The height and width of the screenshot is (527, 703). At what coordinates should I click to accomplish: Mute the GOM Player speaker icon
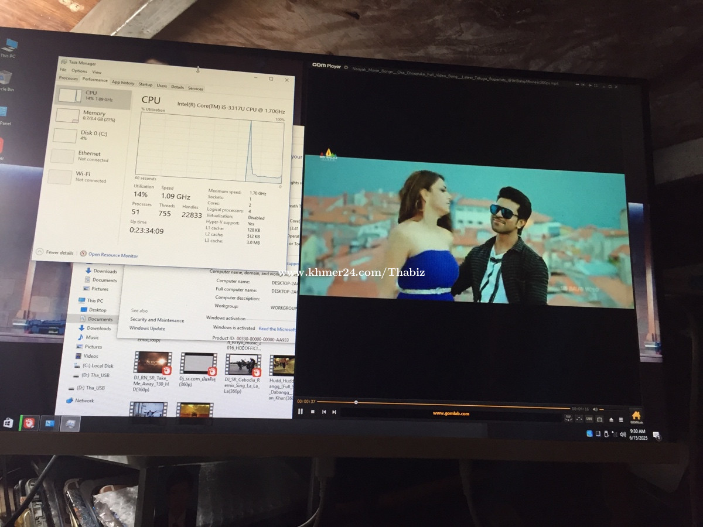(x=595, y=409)
